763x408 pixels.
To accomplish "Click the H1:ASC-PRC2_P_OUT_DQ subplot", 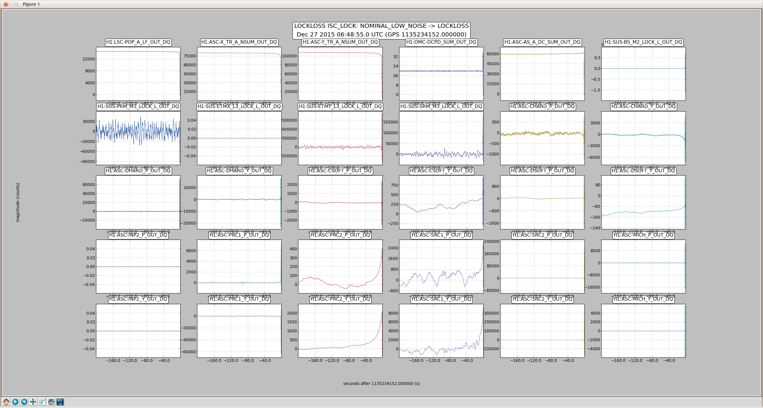I will [340, 266].
